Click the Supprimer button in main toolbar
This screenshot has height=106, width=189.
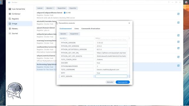62,8
